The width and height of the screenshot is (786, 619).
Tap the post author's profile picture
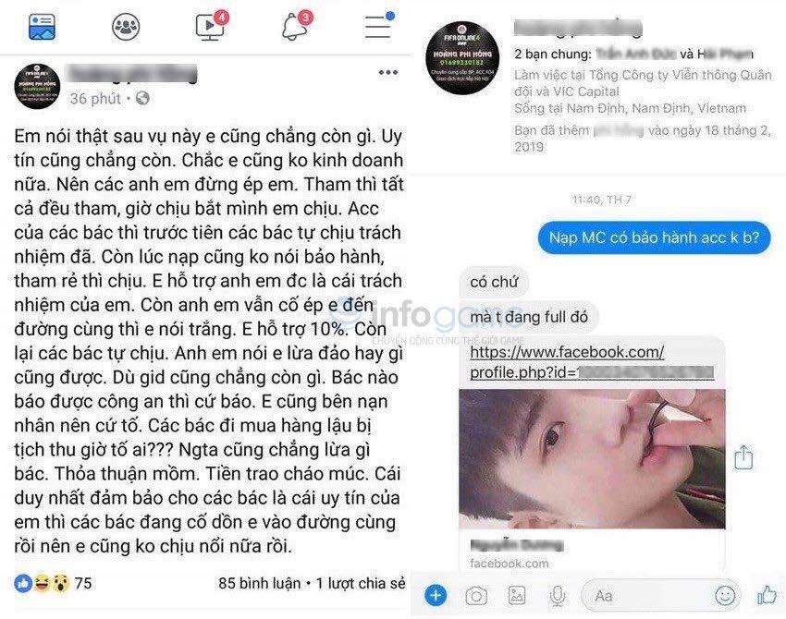point(37,86)
